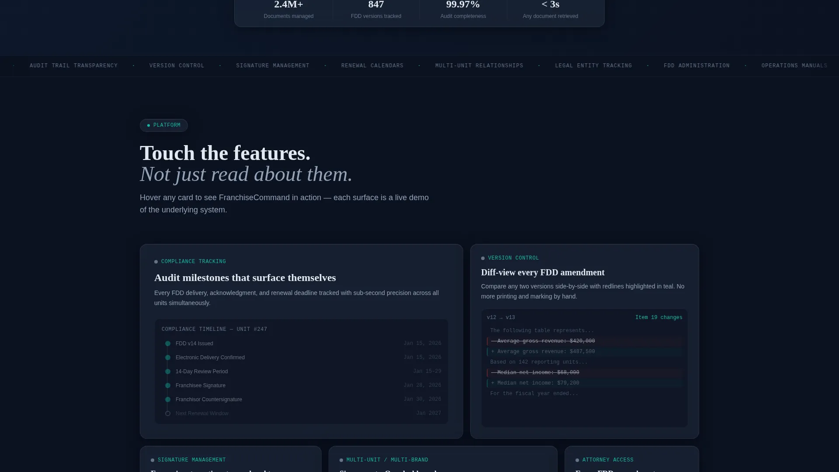Click the 'Audit Trail Transparency' ticker item
Viewport: 839px width, 472px height.
(73, 66)
